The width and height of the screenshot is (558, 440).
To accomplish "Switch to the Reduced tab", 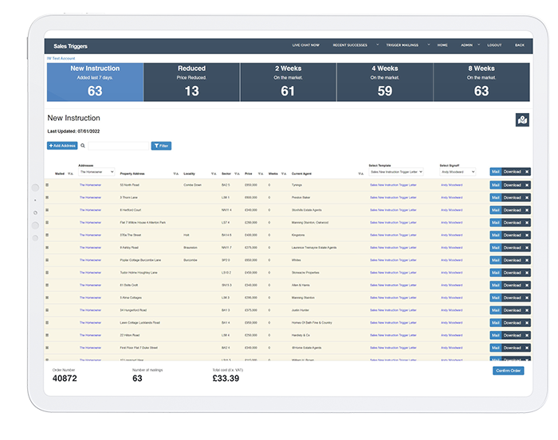I will [191, 82].
